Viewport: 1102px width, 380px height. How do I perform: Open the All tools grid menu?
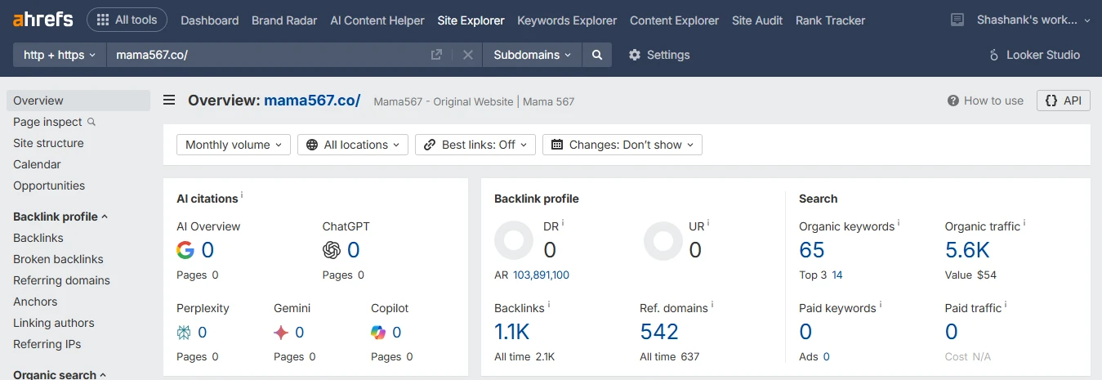click(127, 20)
